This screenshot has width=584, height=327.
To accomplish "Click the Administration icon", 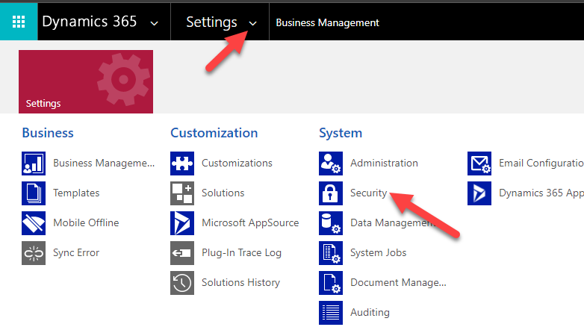I will (x=331, y=163).
